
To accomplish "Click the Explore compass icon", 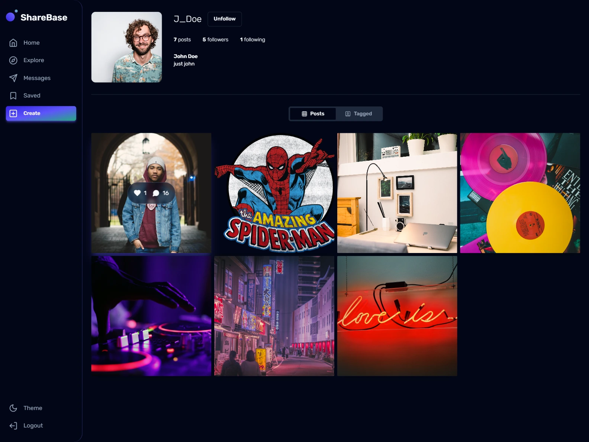I will pyautogui.click(x=13, y=60).
